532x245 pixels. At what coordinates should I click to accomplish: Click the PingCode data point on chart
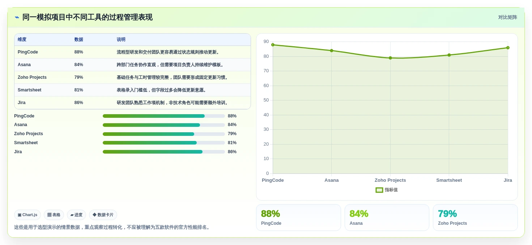tap(273, 45)
